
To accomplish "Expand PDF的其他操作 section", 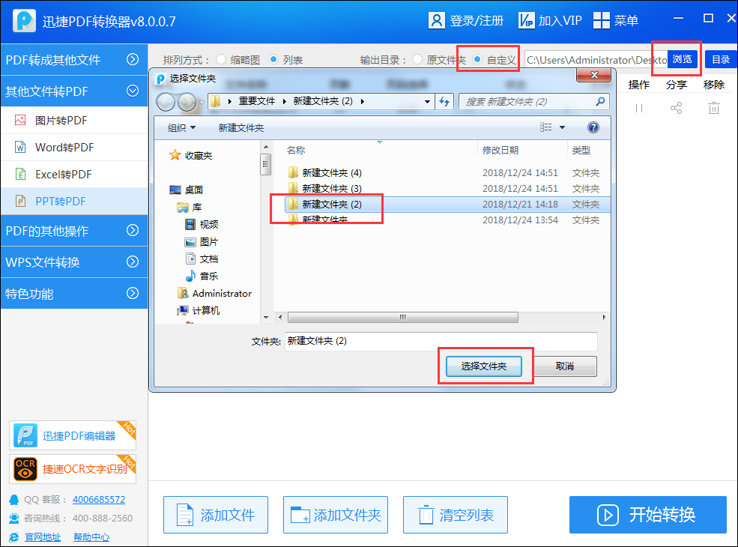I will point(133,230).
